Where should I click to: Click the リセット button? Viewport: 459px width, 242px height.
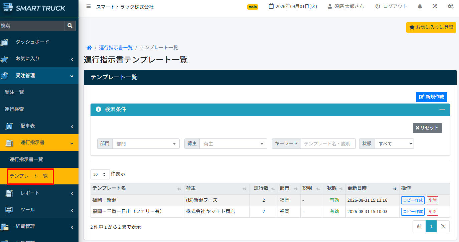click(x=427, y=128)
